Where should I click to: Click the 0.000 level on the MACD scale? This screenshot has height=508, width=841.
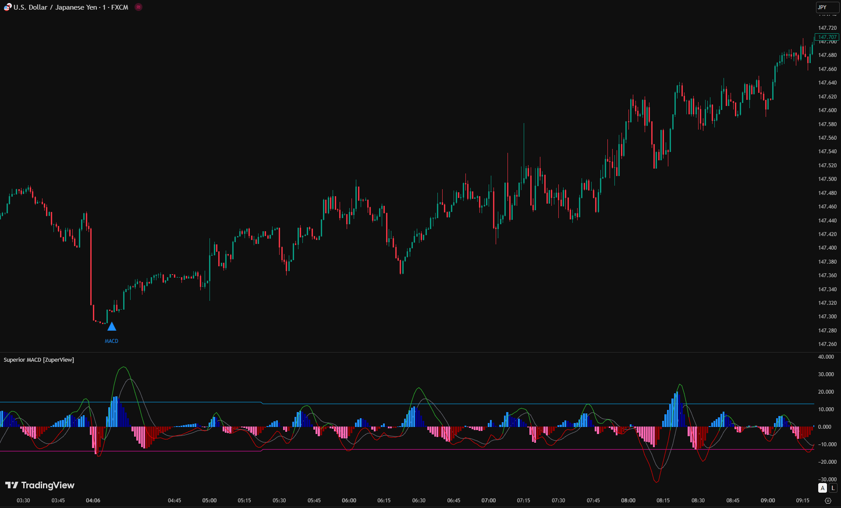[824, 427]
